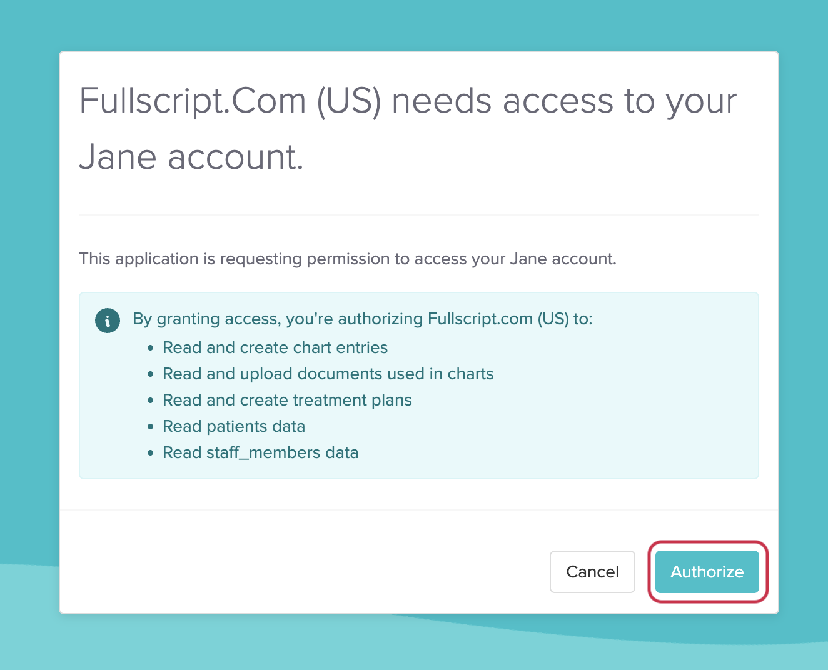Click the "Read staff_members data" permission

[260, 452]
